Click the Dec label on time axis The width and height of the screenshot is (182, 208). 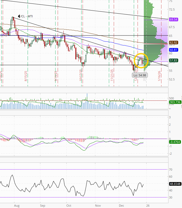click(x=122, y=206)
